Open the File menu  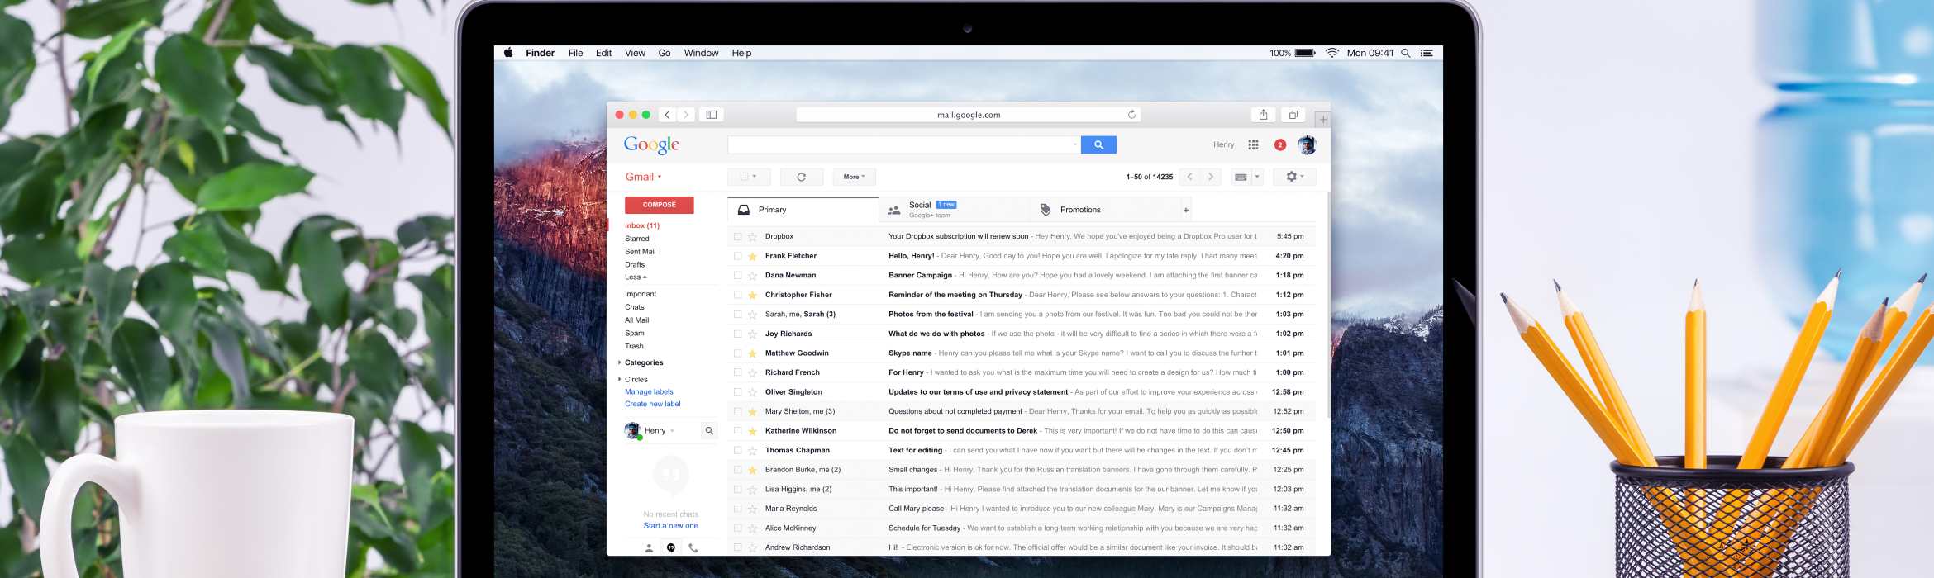pyautogui.click(x=575, y=53)
